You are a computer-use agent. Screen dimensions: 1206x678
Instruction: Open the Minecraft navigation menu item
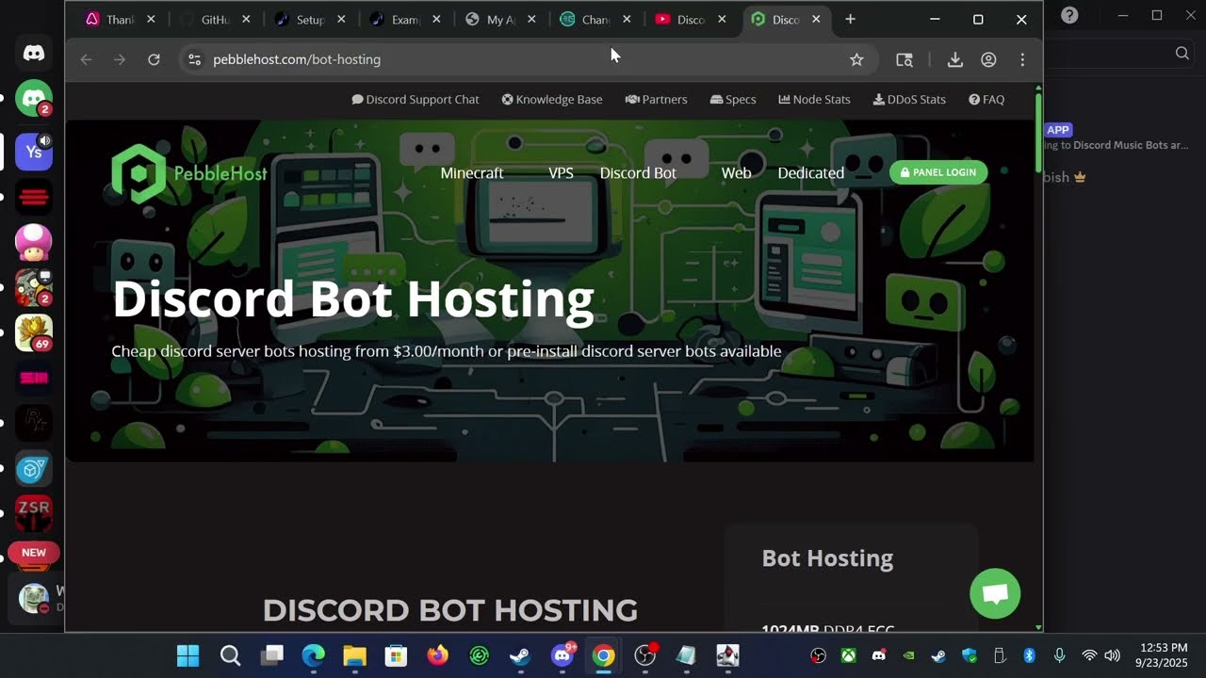click(x=472, y=173)
